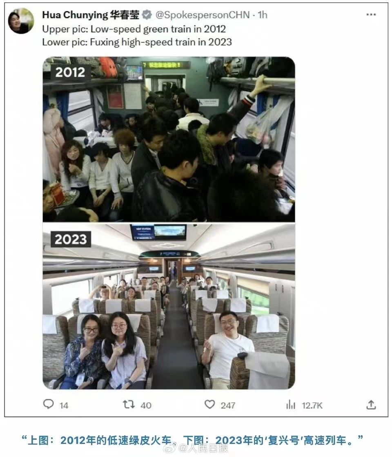Click the 247 likes count

pyautogui.click(x=228, y=405)
